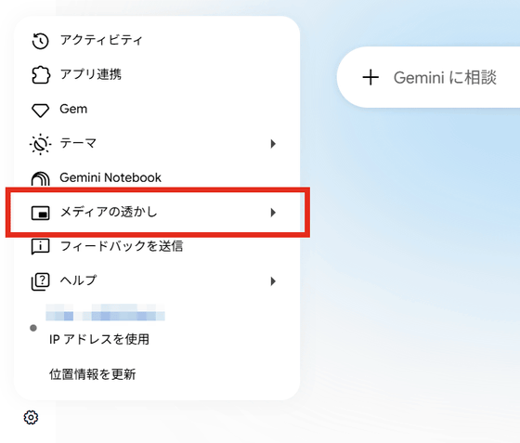Screen dimensions: 520x443
Task: Click the media watermark rectangle icon
Action: 40,213
